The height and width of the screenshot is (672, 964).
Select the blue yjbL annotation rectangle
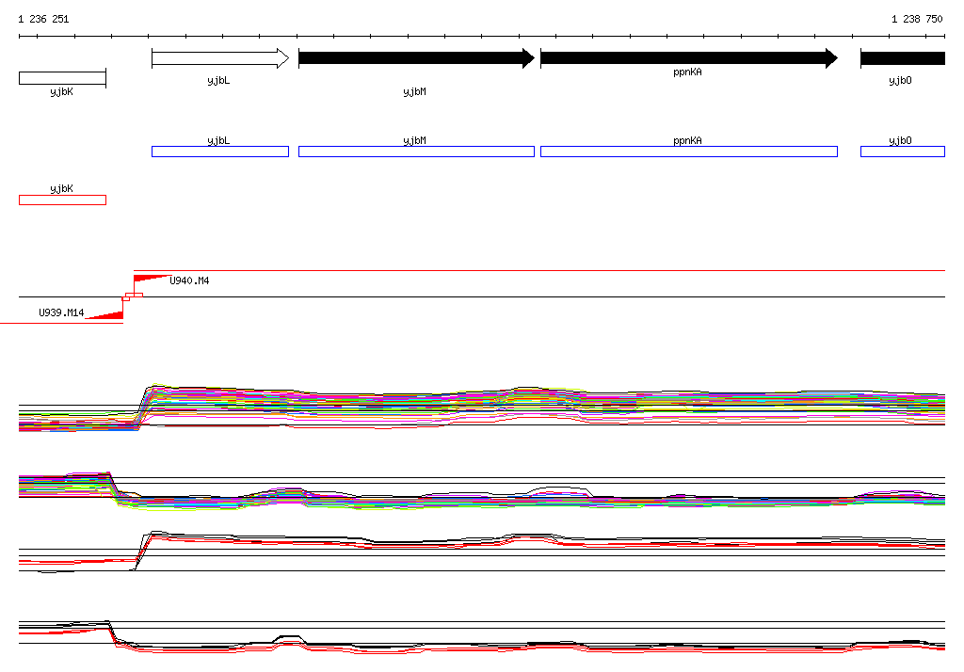pos(220,152)
